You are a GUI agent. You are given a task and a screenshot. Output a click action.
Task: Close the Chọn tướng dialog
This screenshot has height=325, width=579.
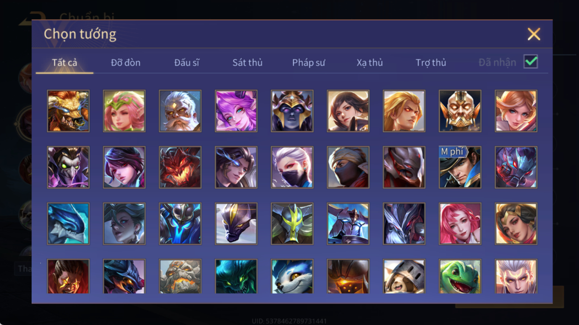pyautogui.click(x=534, y=34)
